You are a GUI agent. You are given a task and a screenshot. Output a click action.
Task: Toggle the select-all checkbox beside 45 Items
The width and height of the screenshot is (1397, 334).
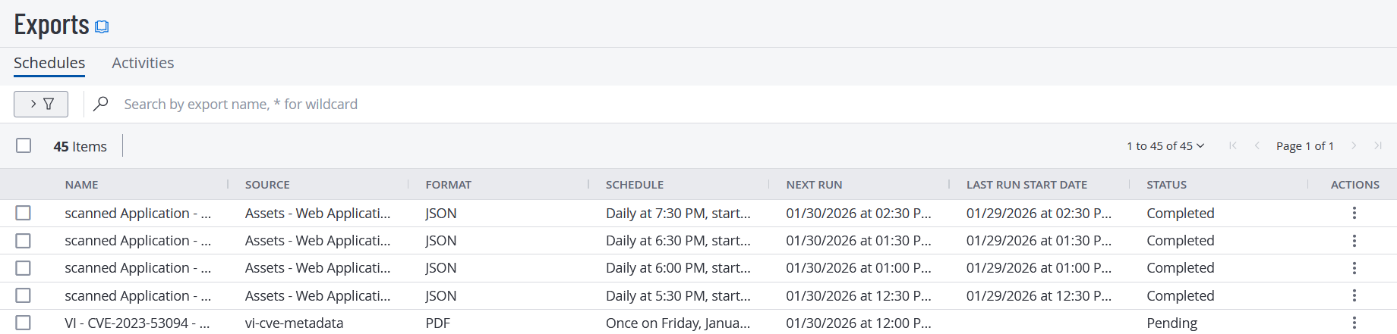click(24, 145)
